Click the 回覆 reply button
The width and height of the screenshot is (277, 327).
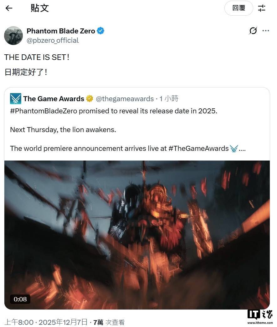239,8
